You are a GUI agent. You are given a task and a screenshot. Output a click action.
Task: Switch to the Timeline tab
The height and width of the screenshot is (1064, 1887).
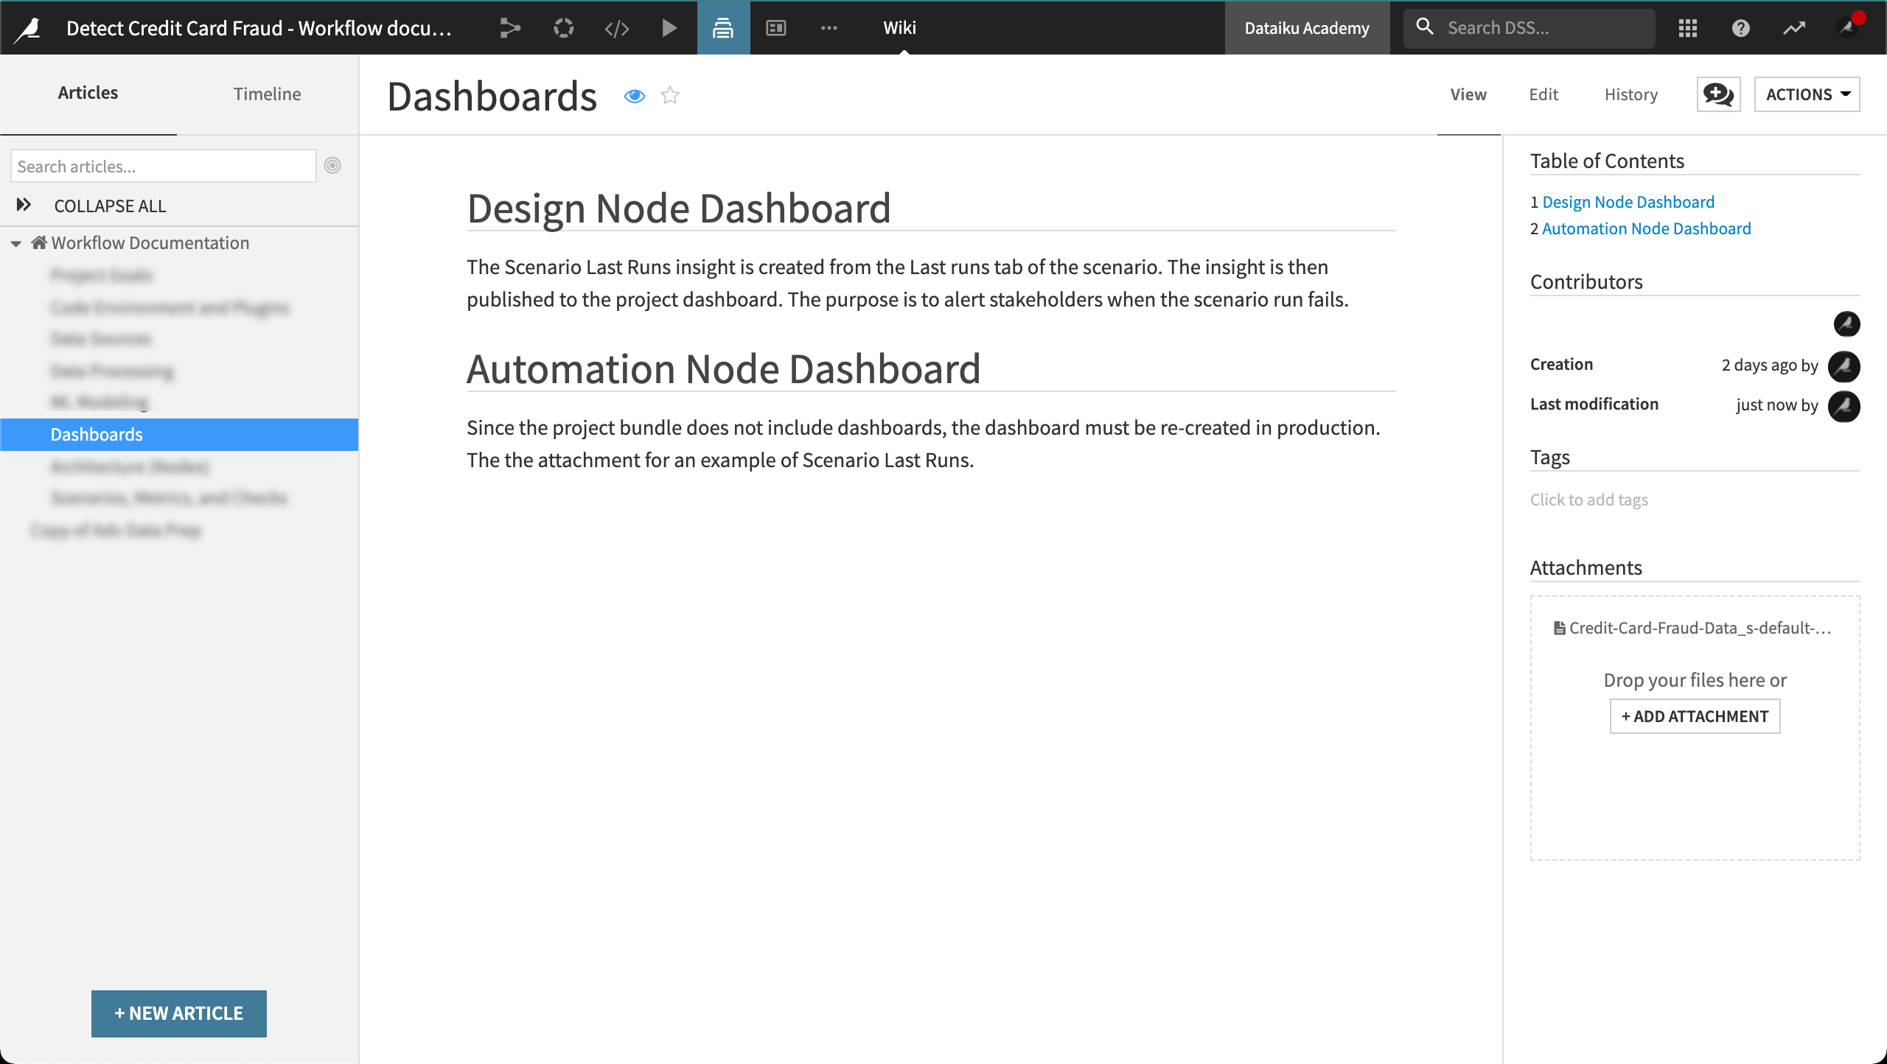[x=266, y=94]
